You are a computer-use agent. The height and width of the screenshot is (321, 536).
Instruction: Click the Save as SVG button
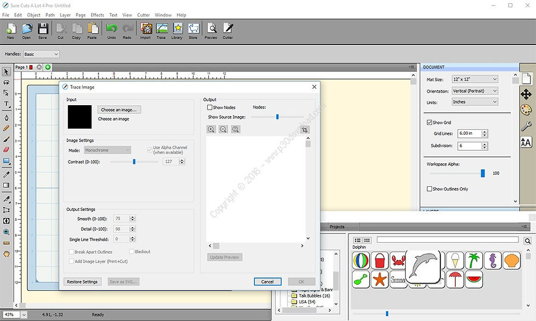[124, 282]
